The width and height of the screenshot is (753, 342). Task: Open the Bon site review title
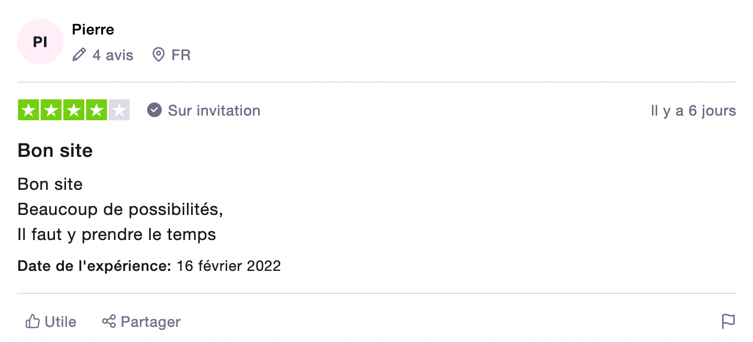[x=56, y=151]
